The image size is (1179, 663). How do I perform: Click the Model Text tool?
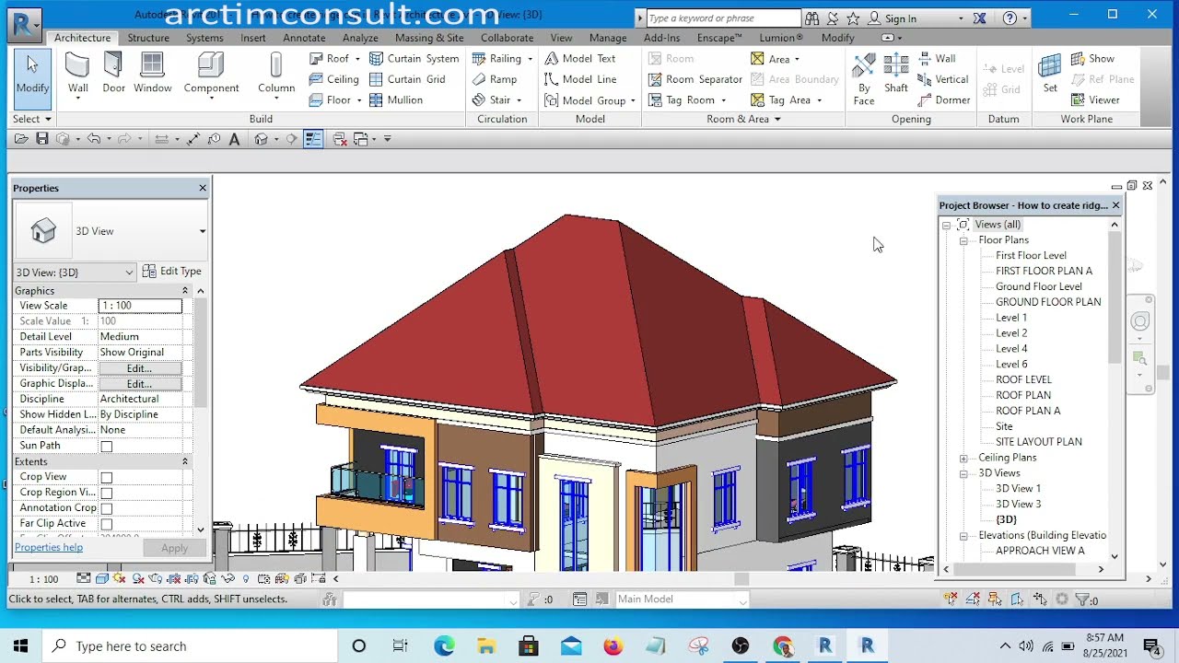pyautogui.click(x=579, y=58)
